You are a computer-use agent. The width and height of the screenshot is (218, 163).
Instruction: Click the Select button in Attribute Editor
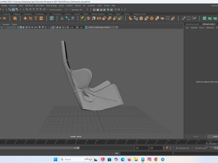point(196,137)
